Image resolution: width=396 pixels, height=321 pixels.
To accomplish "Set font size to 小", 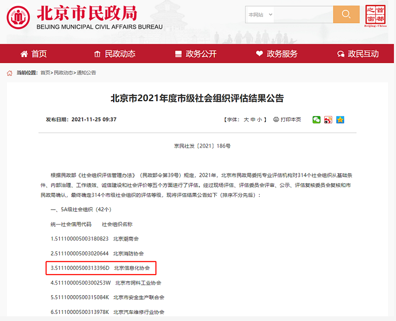I will [259, 120].
